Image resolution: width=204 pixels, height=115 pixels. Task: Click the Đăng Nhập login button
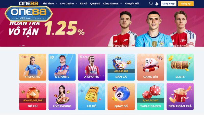tap(169, 4)
